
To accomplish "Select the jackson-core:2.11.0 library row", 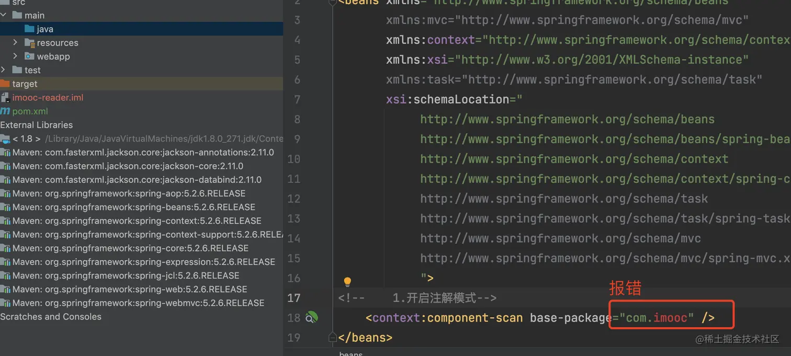I will point(141,166).
